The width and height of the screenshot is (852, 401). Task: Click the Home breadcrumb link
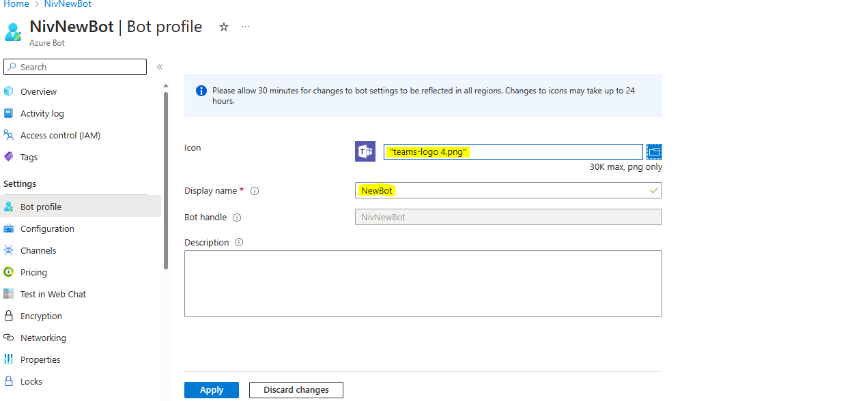pyautogui.click(x=16, y=4)
